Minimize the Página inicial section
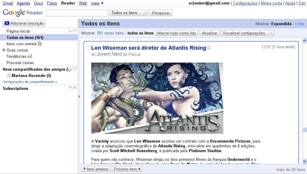 [x=70, y=31]
